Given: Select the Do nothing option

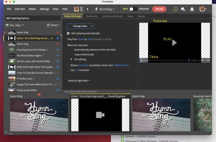Looking at the screenshot, I should [71, 59].
